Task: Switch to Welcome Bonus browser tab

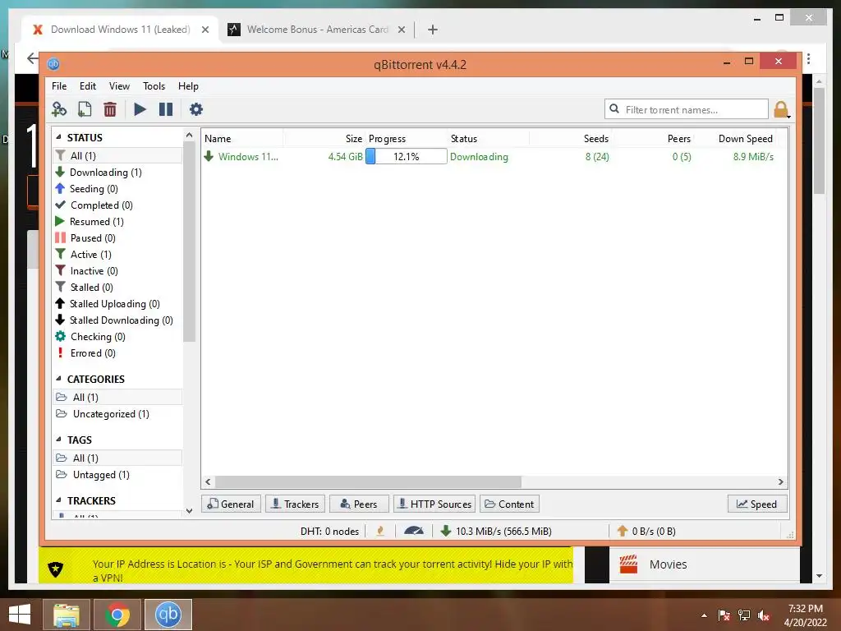Action: coord(318,30)
